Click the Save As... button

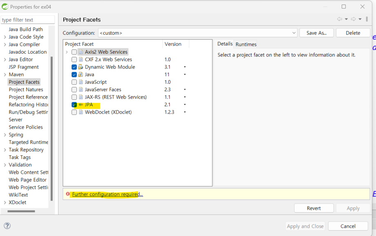(x=316, y=33)
